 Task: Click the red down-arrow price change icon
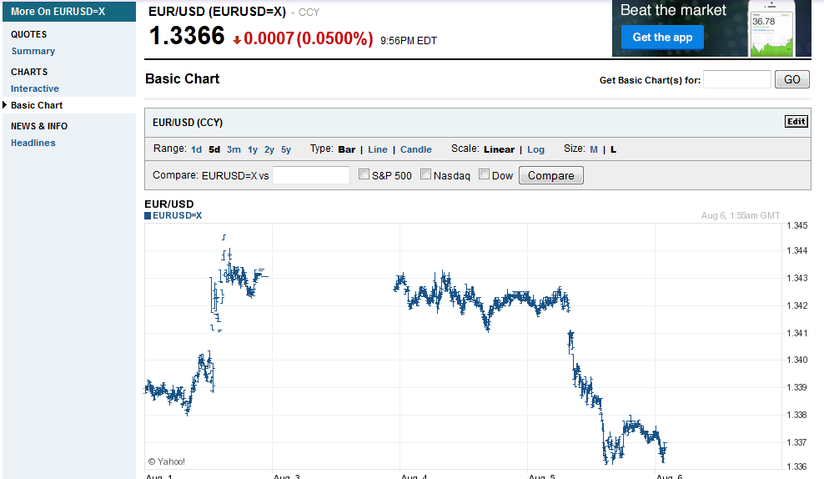click(x=237, y=40)
